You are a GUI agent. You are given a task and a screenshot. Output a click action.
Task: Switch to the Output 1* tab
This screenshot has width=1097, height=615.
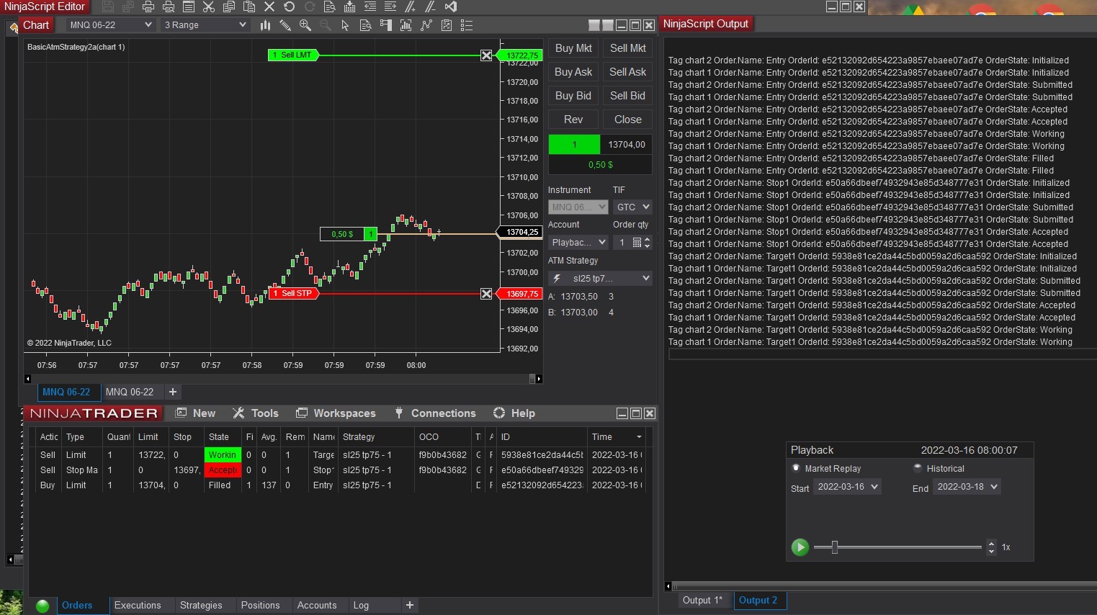(702, 601)
